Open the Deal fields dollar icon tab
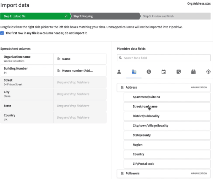This screenshot has width=213, height=184. coord(149,72)
